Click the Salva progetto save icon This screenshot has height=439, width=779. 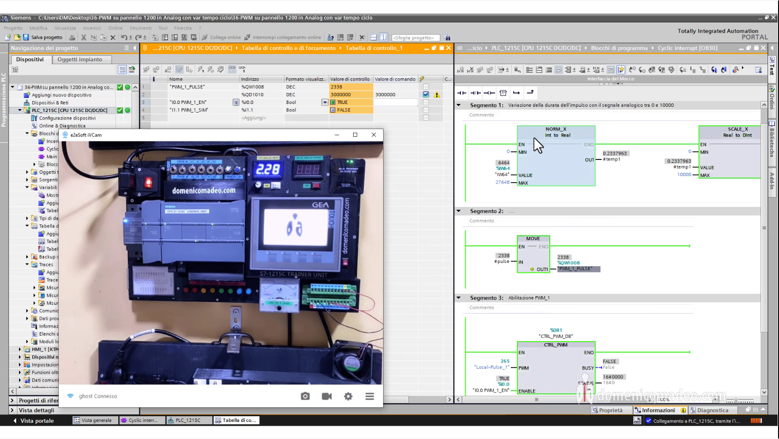[26, 37]
